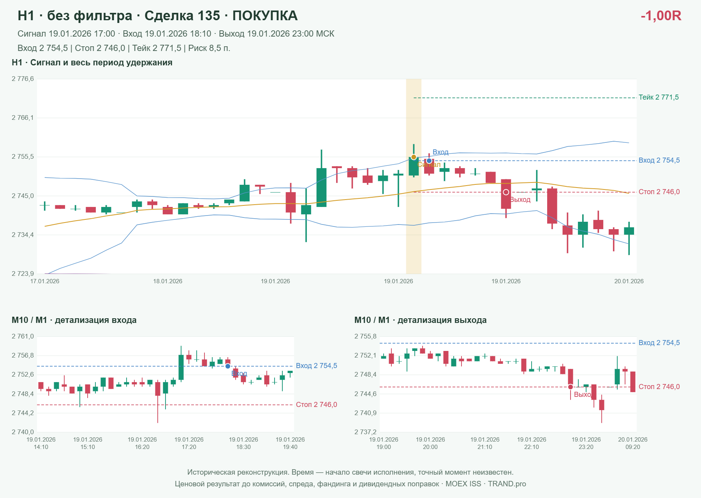
Task: Click the red exit dot in exit detail chart
Action: 571,387
